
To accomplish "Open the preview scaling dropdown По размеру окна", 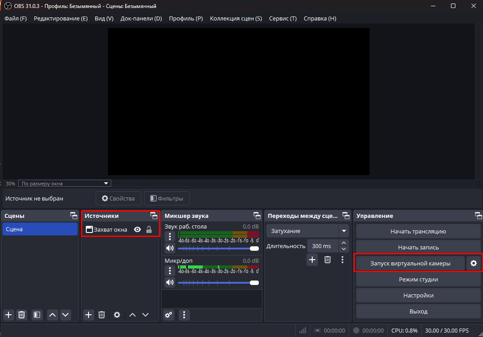I will (64, 183).
